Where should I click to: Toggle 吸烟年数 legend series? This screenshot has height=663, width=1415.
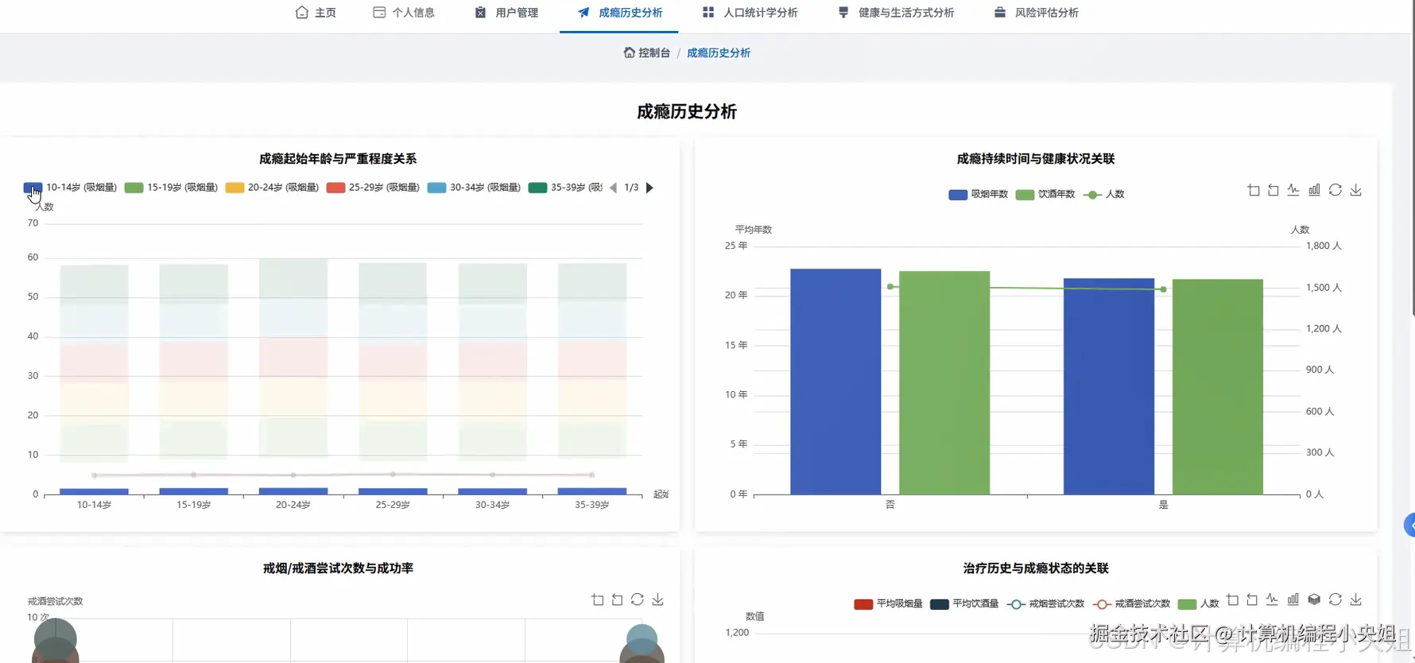(x=978, y=194)
